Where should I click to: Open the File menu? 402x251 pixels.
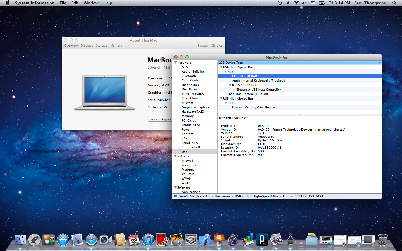click(63, 3)
